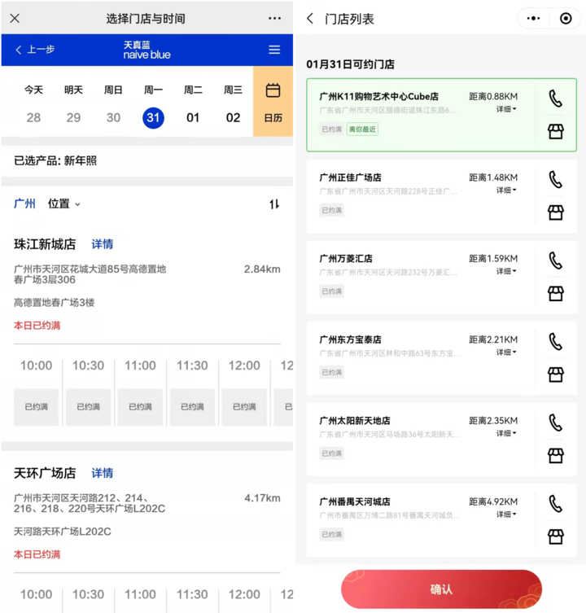View storefront of 广州K11购物艺术中心Cube店
586x613 pixels.
click(556, 132)
